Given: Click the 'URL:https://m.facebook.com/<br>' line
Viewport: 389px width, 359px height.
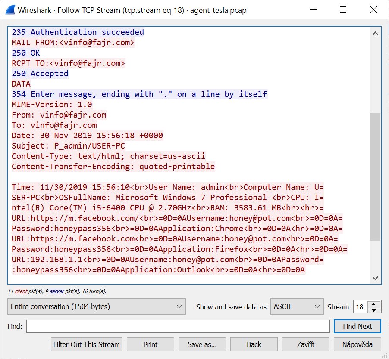Looking at the screenshot, I should point(177,218).
